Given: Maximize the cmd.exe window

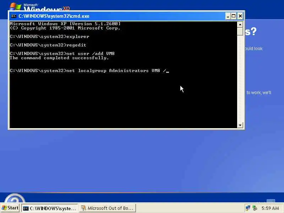Looking at the screenshot, I should click(234, 16).
